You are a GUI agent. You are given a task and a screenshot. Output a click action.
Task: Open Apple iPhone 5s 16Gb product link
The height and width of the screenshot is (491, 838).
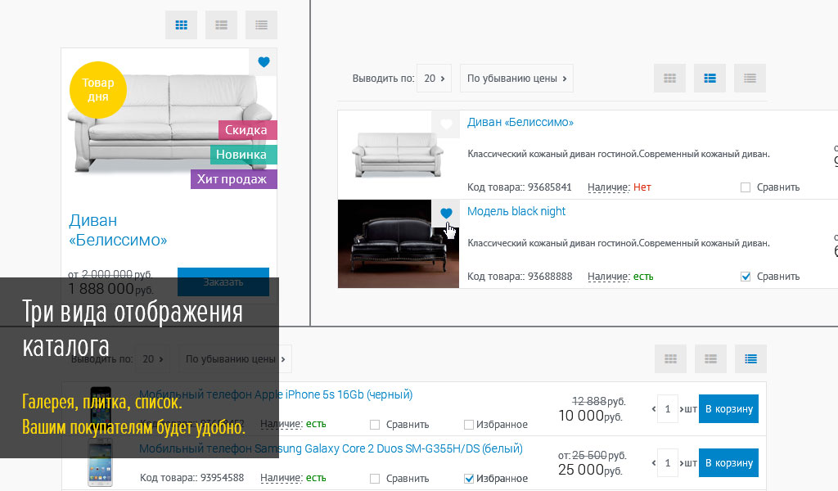pyautogui.click(x=276, y=394)
